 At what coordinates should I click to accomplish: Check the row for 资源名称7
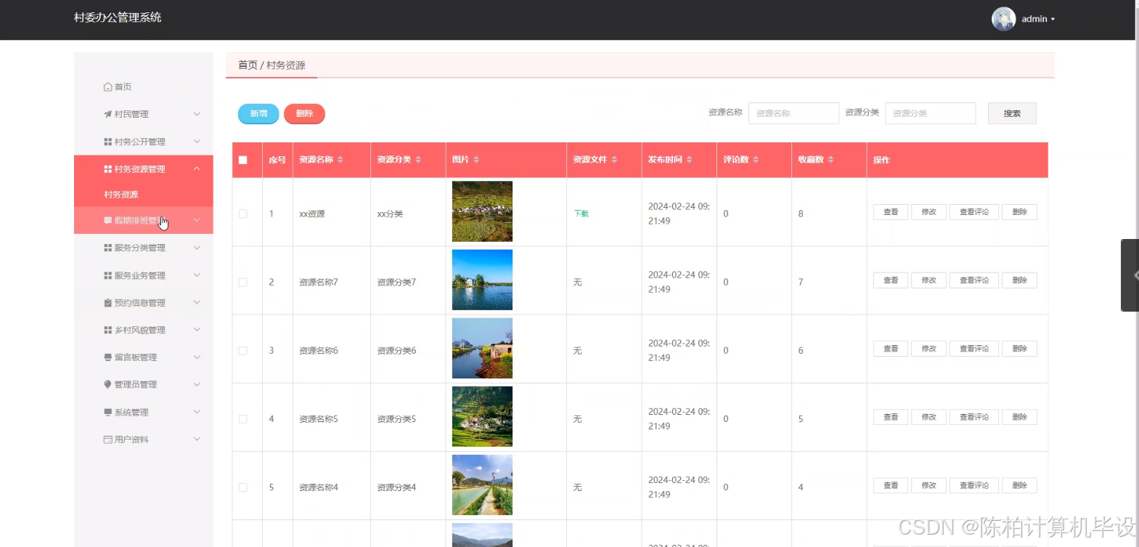point(243,282)
